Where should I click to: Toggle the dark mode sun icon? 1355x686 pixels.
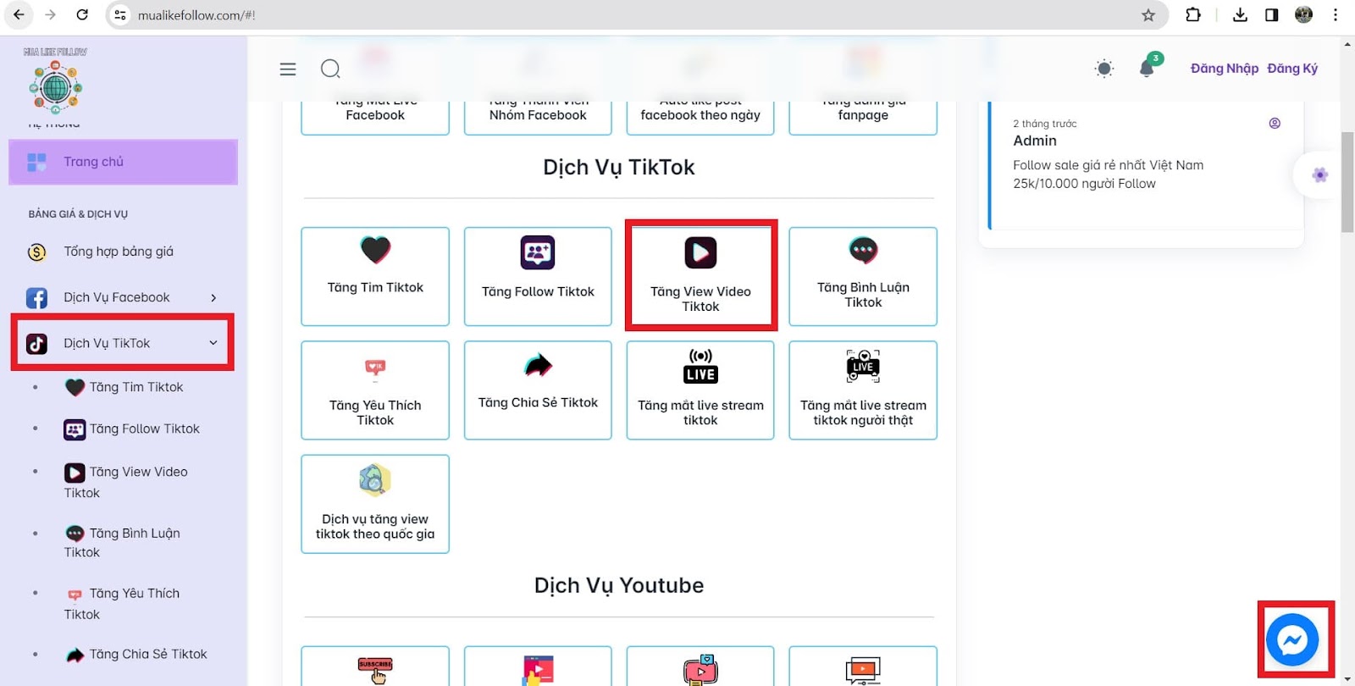[x=1104, y=69]
